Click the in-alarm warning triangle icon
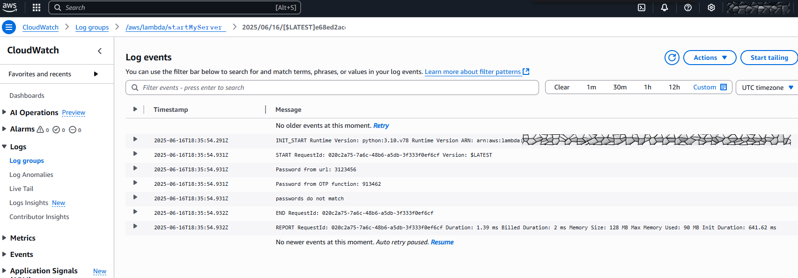 (40, 130)
